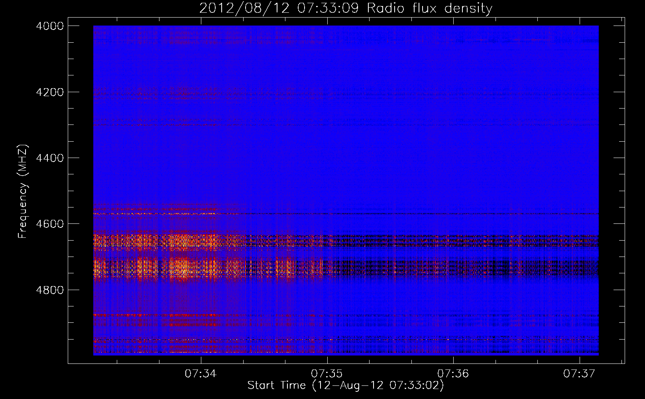Select the 4400 frequency axis label
Viewport: 645px width, 399px height.
50,158
